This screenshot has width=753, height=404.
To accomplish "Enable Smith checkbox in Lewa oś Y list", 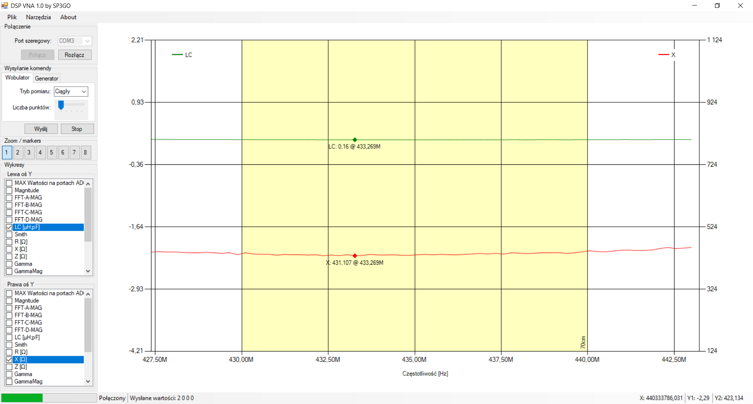I will point(9,235).
